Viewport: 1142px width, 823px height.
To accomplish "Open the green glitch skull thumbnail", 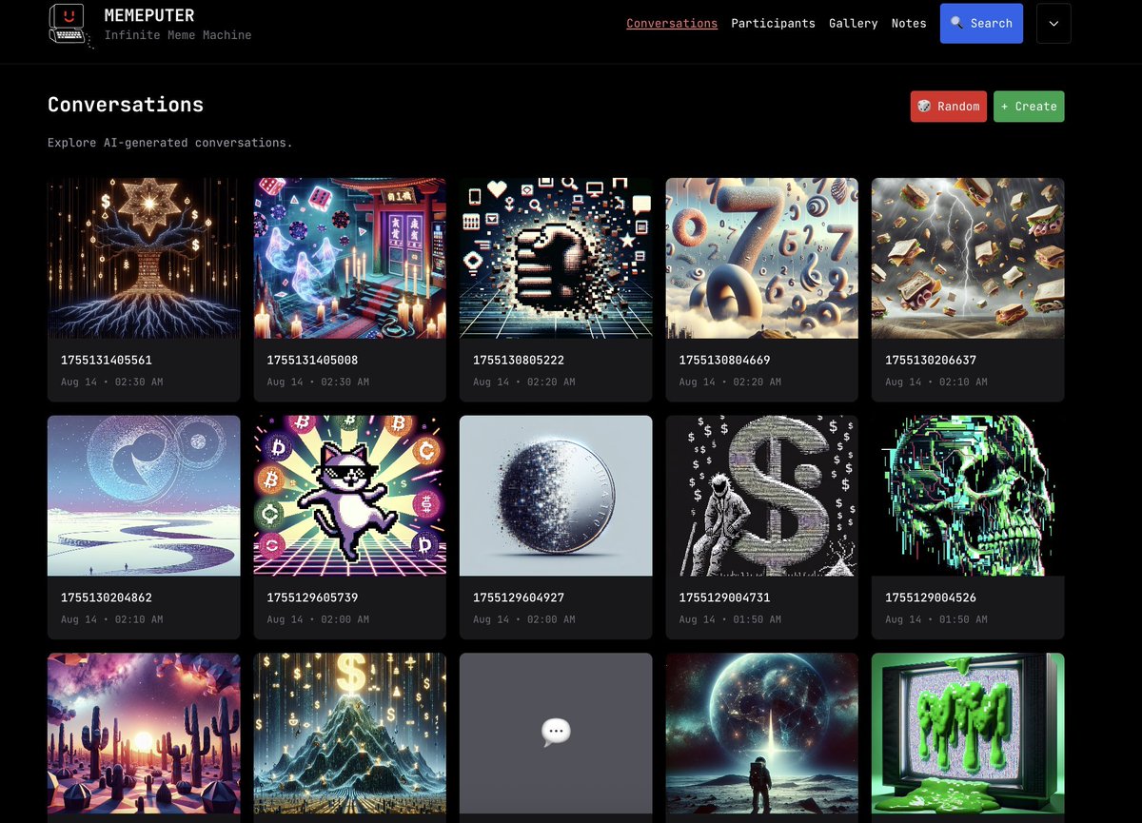I will click(x=968, y=495).
